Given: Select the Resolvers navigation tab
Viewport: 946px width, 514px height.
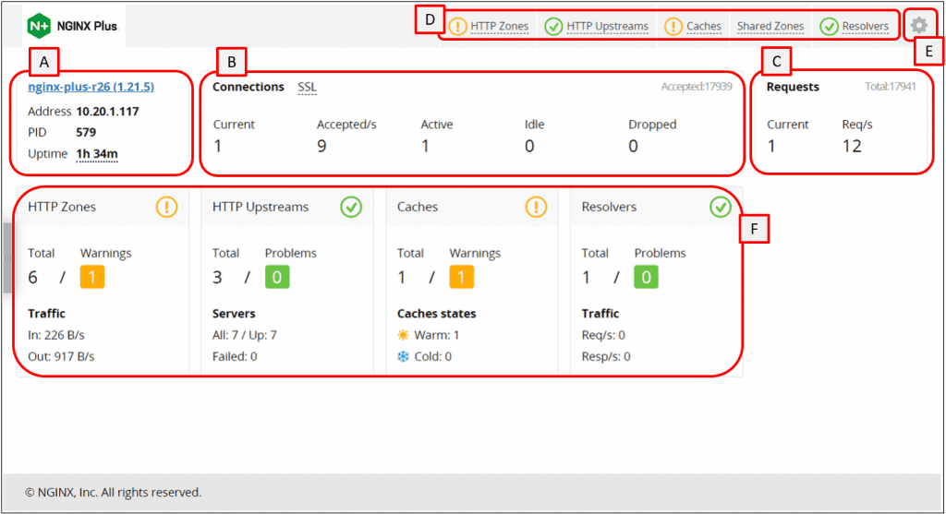Looking at the screenshot, I should 865,26.
